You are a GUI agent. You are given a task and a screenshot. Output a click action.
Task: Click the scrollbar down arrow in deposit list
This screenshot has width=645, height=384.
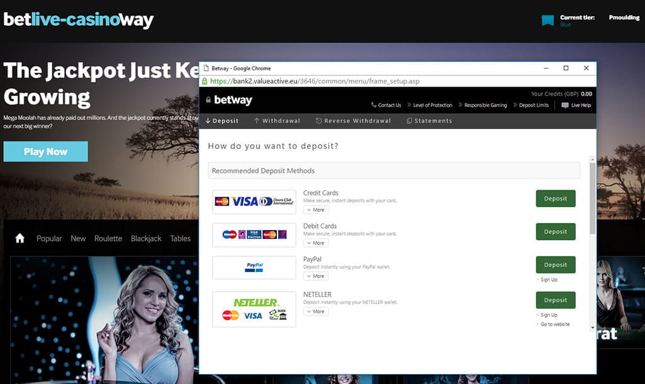point(592,327)
